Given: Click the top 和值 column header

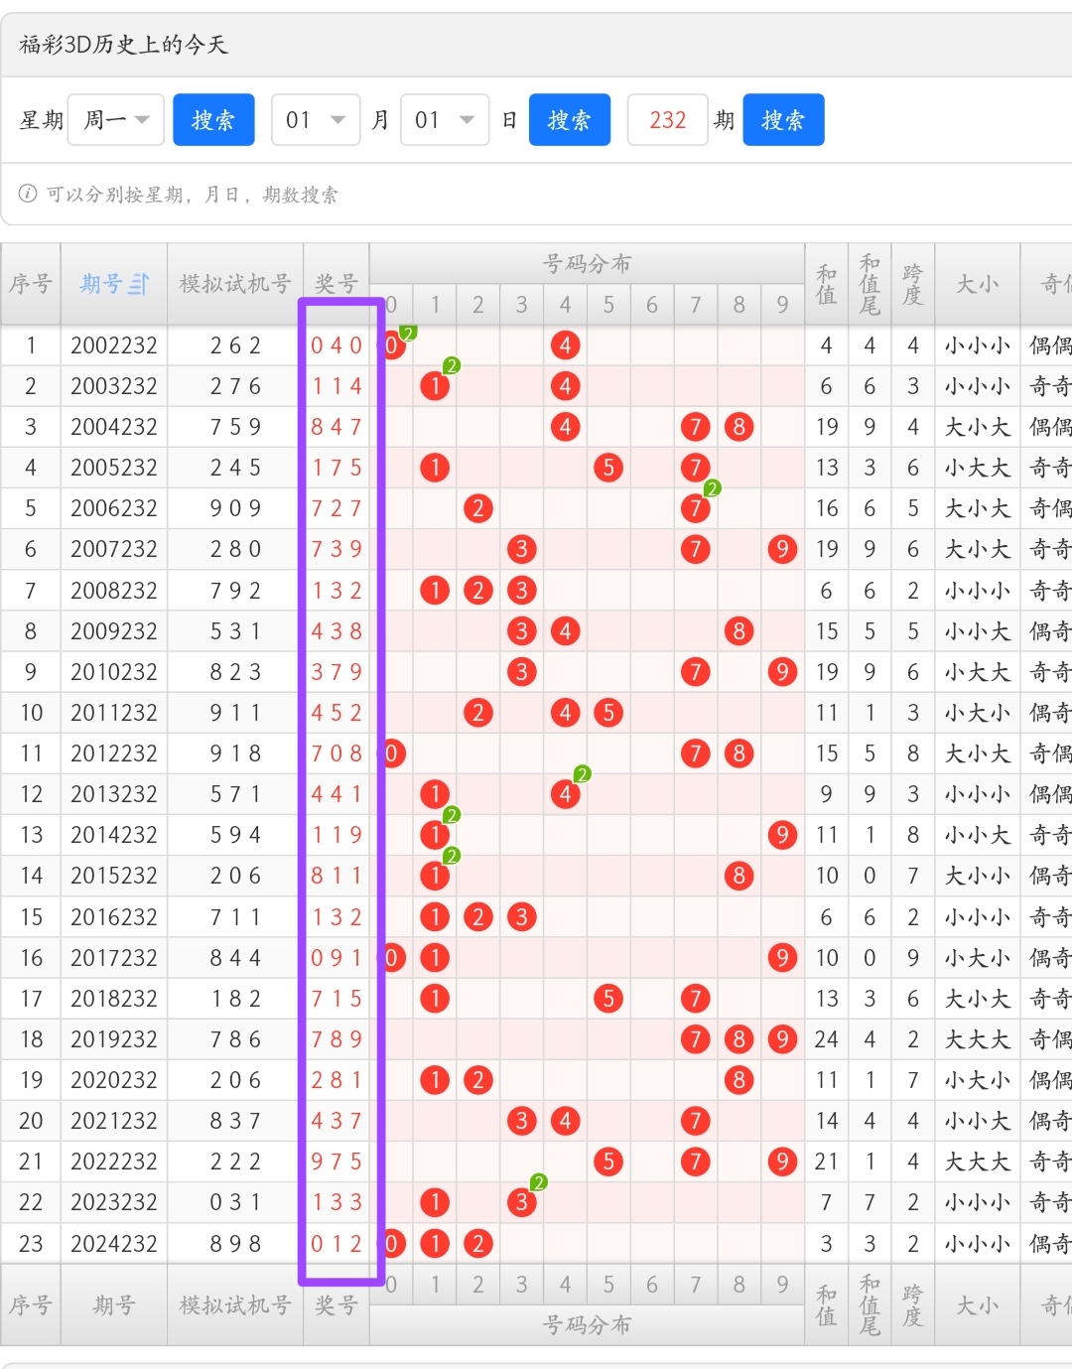Looking at the screenshot, I should (826, 284).
